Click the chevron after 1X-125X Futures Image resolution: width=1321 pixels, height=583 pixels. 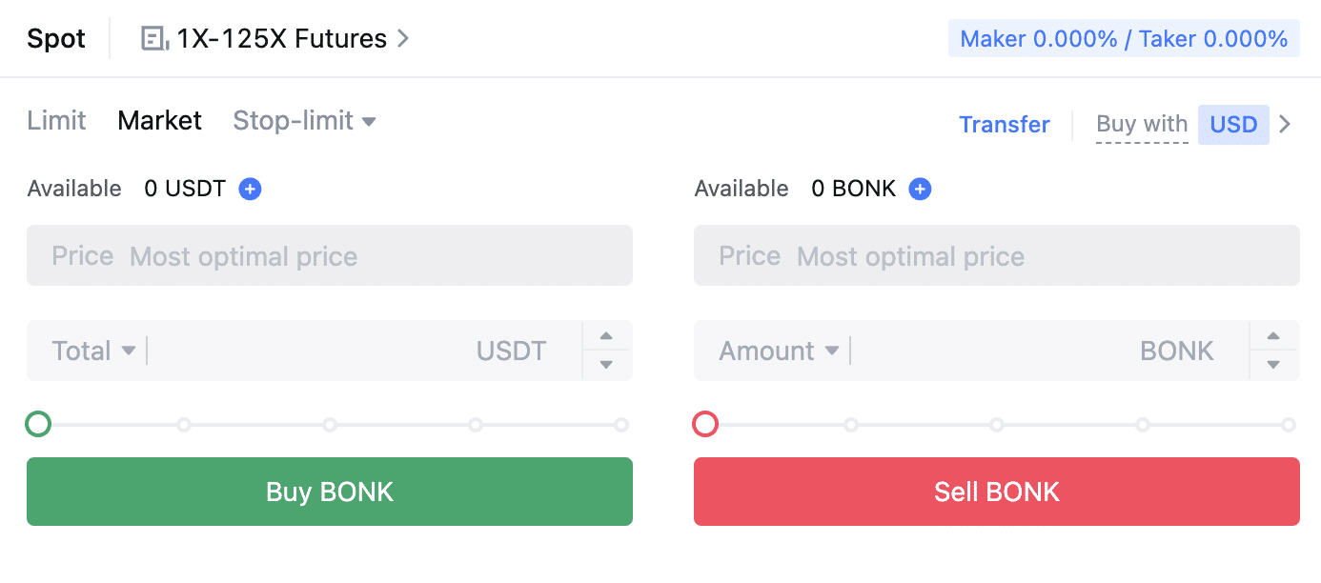pyautogui.click(x=402, y=38)
